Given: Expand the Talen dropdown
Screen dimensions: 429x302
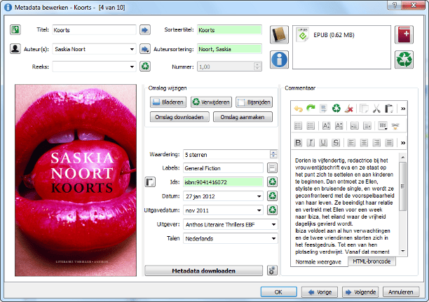Looking at the screenshot, I should pos(273,238).
